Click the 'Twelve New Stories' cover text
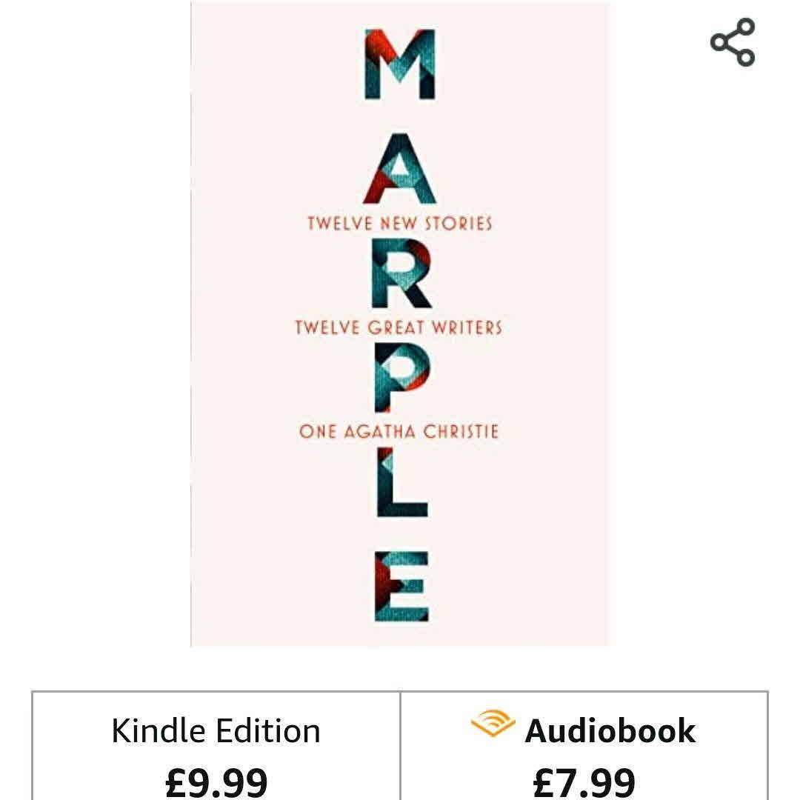Screen dimensions: 800x800 pos(400,224)
